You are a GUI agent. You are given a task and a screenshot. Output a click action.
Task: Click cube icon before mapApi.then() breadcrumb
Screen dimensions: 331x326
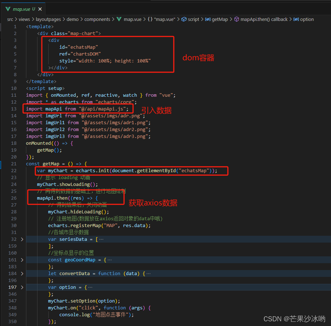tap(237, 19)
